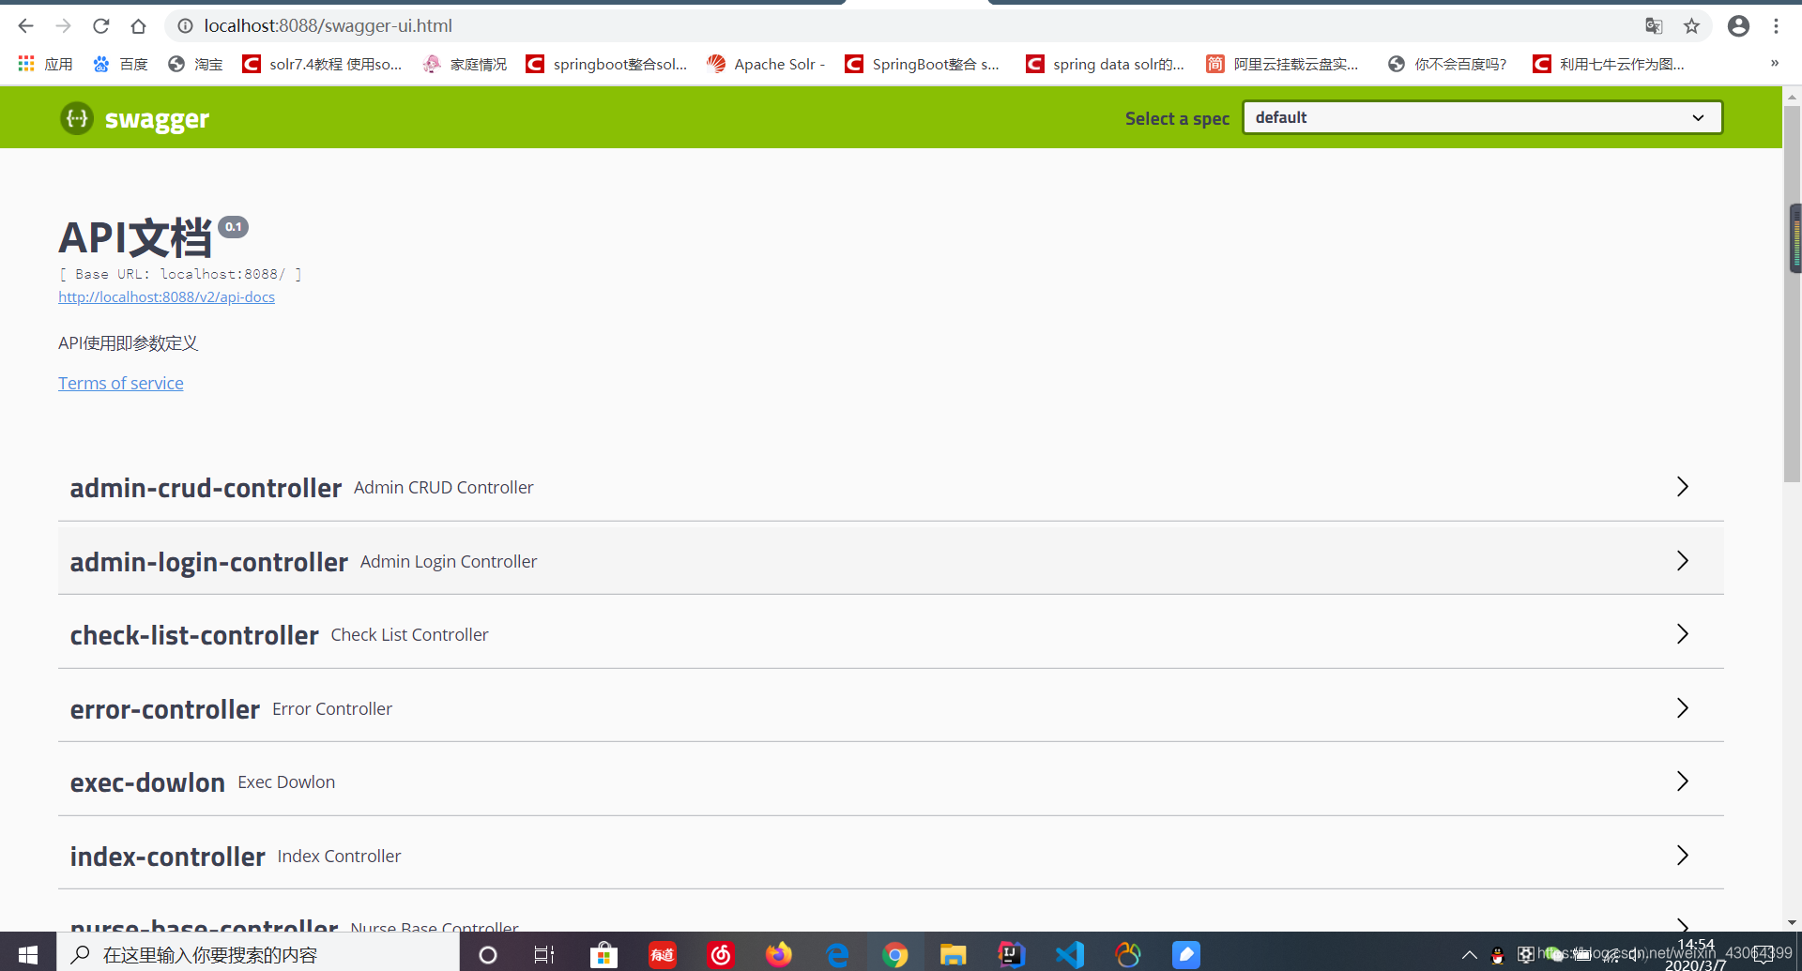
Task: Open File Explorer from taskbar
Action: click(953, 954)
